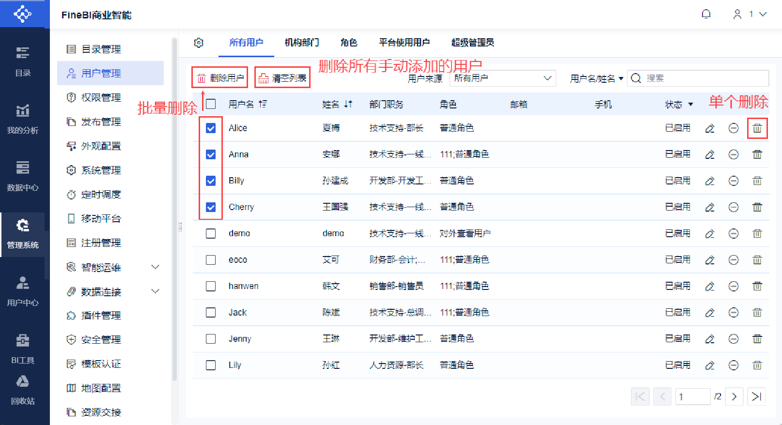Uncheck the Anna row checkbox
782x425 pixels.
[211, 154]
